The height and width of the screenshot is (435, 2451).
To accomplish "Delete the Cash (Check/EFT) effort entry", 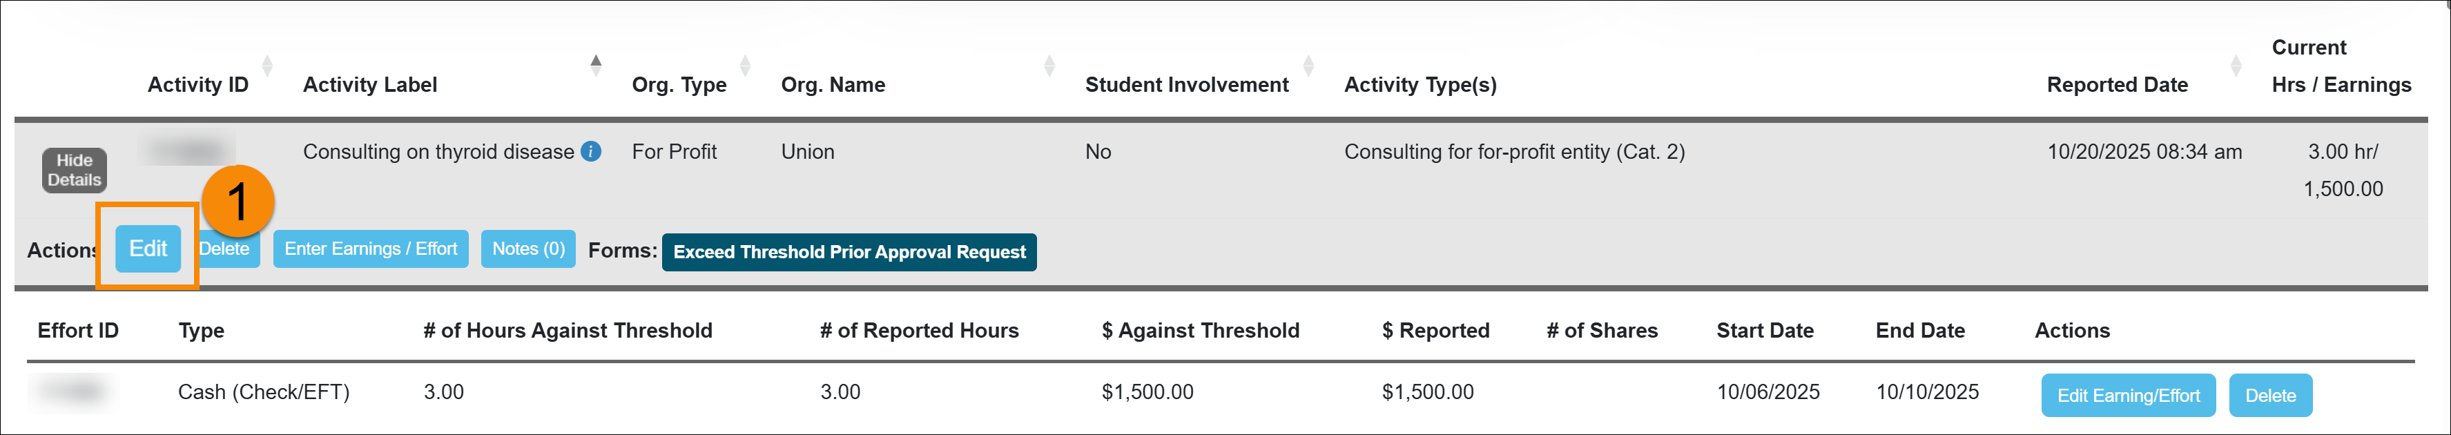I will coord(2270,394).
